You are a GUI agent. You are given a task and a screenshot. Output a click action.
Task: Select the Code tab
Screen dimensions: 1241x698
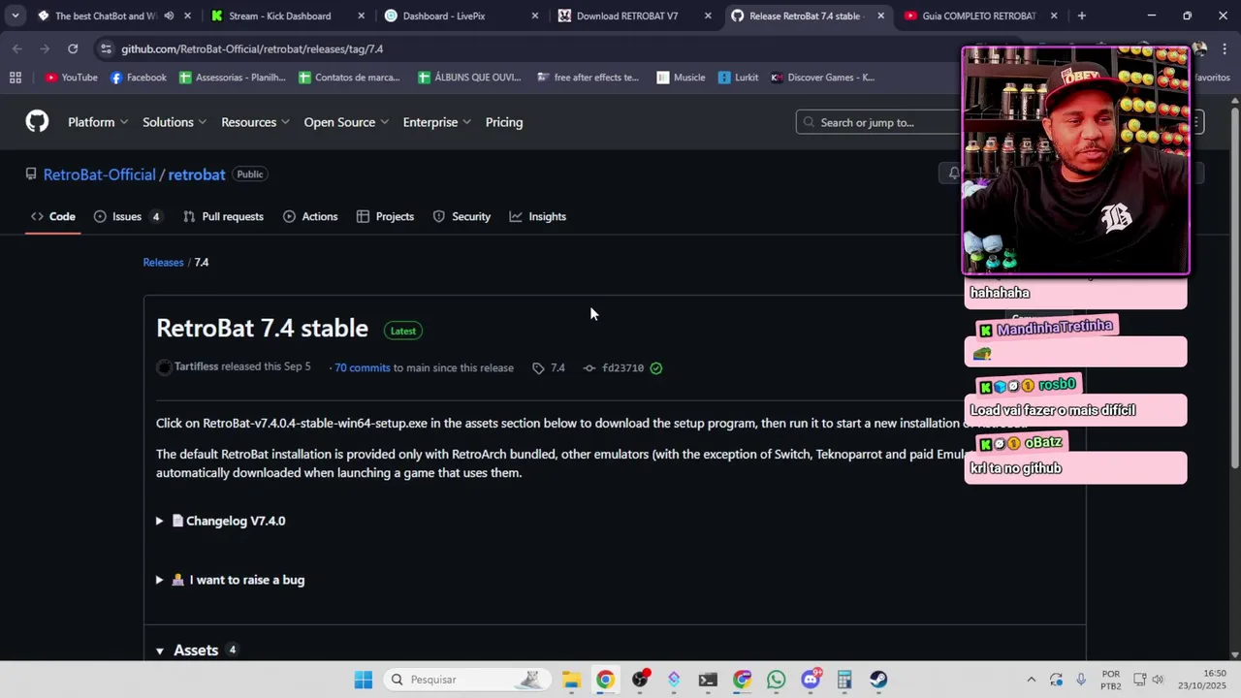click(x=52, y=216)
